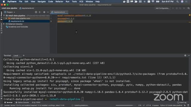Click the 4 spaces indent widget

(155, 105)
